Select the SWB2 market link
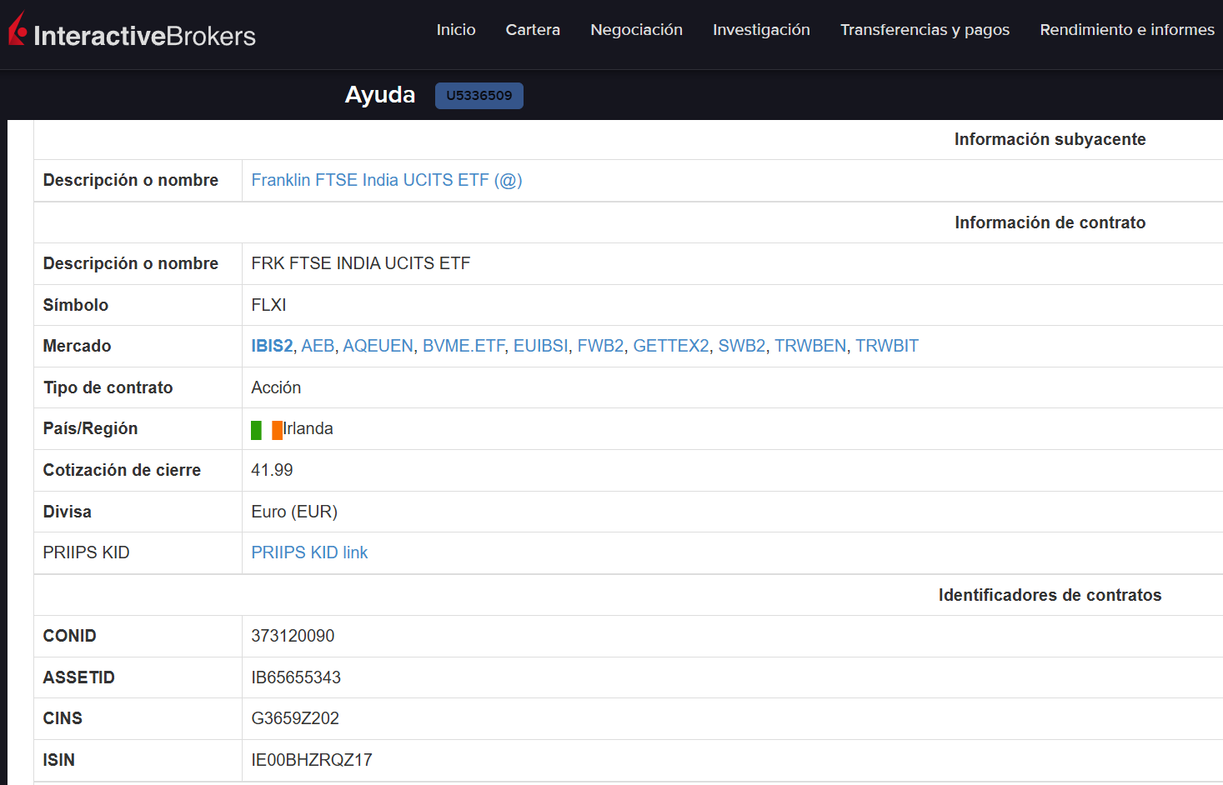 [x=742, y=346]
